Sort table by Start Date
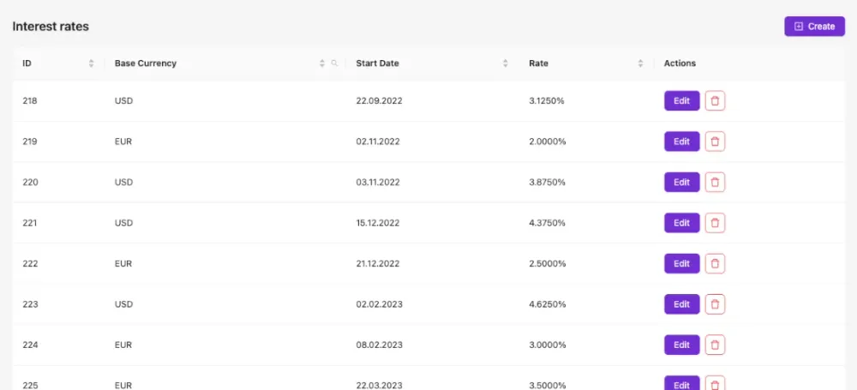This screenshot has width=857, height=390. [x=506, y=63]
